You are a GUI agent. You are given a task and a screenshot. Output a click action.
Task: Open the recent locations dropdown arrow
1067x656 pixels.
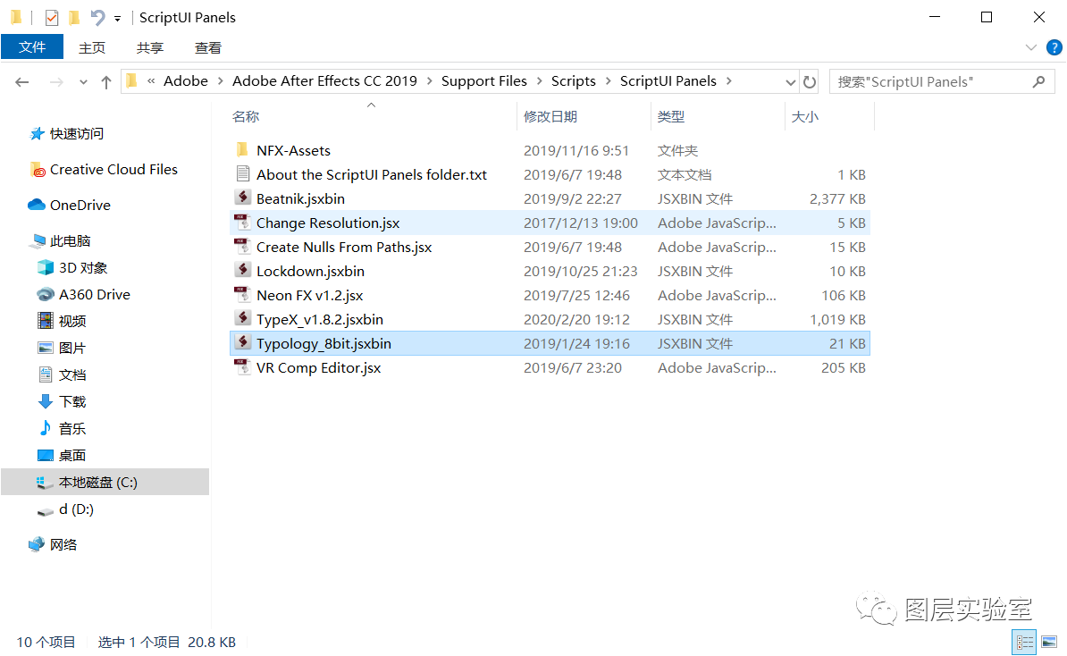[83, 82]
